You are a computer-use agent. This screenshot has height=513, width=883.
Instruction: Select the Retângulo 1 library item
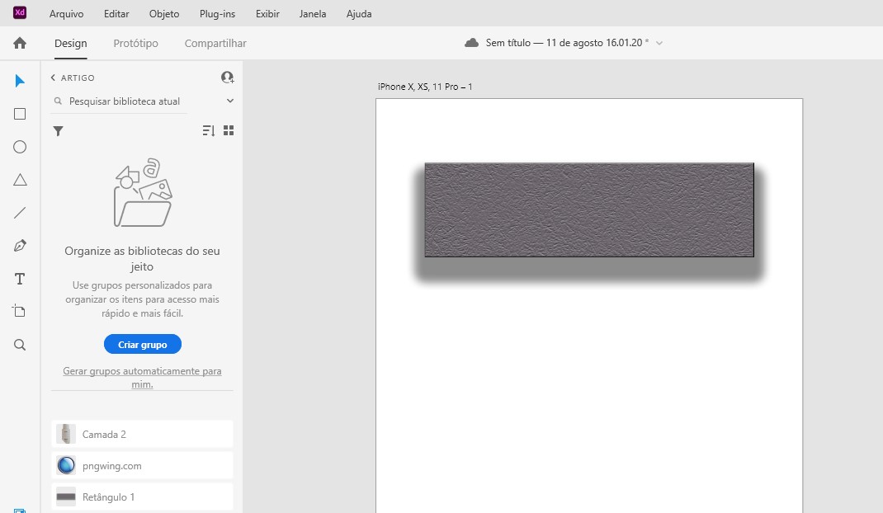click(142, 497)
